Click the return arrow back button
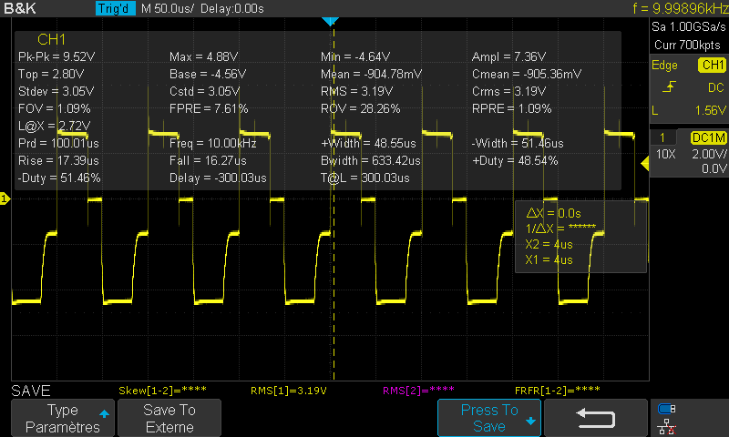The image size is (729, 437). pyautogui.click(x=596, y=418)
